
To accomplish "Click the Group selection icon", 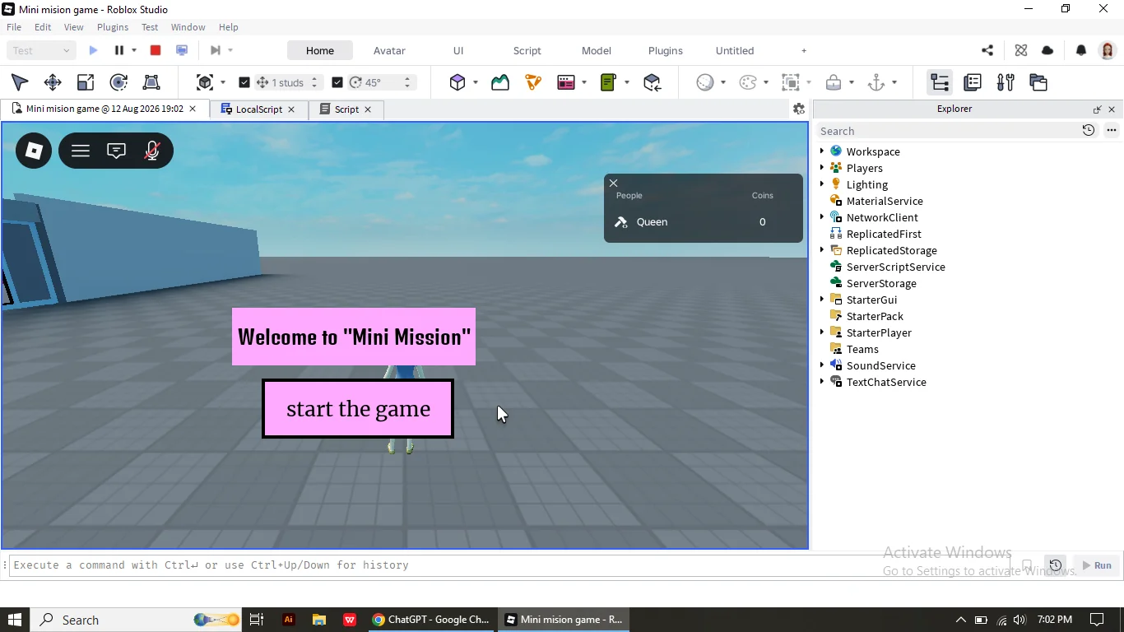I will [791, 82].
